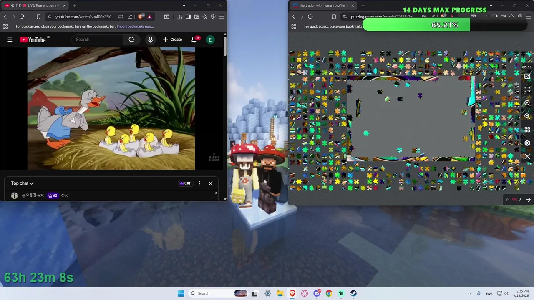The width and height of the screenshot is (534, 300).
Task: Arrange puzzle pieces with grid icon
Action: coord(527,130)
